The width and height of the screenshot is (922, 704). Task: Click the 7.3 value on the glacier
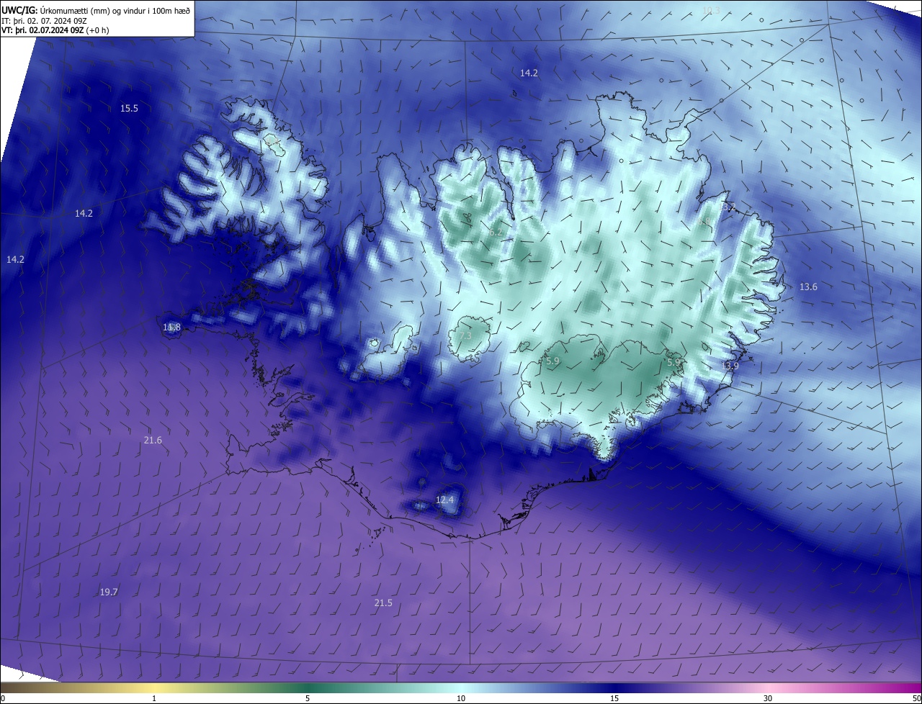tap(465, 335)
